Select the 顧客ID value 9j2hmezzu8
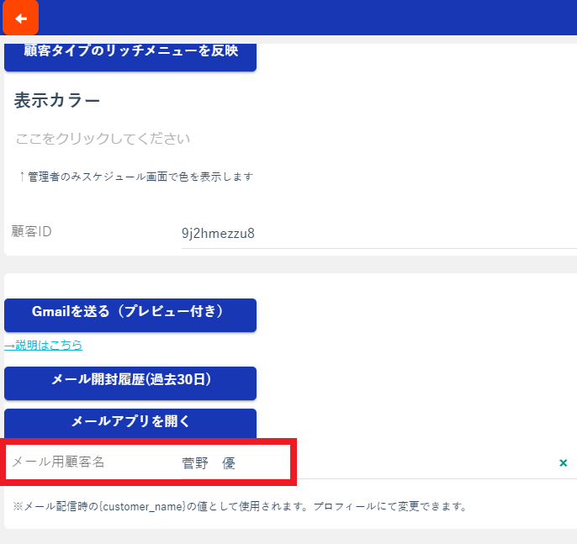 click(218, 233)
